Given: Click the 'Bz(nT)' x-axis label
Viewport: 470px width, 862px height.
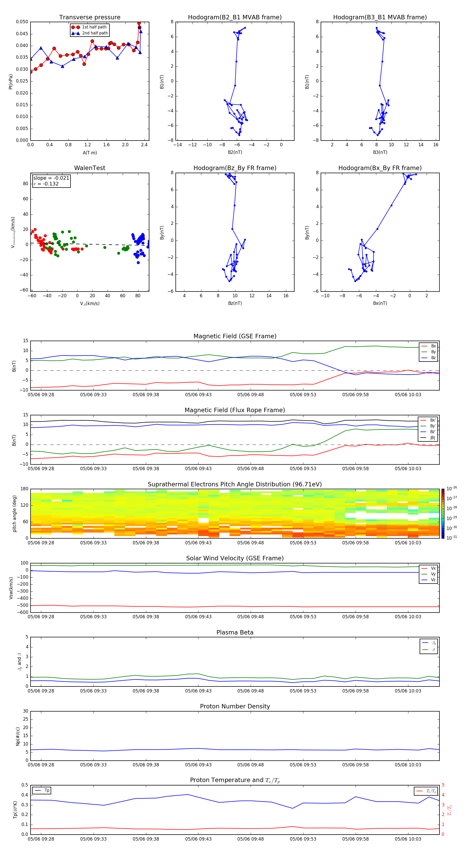Looking at the screenshot, I should (235, 303).
